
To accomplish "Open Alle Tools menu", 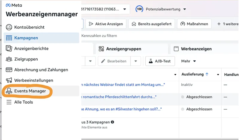I will point(41,102).
